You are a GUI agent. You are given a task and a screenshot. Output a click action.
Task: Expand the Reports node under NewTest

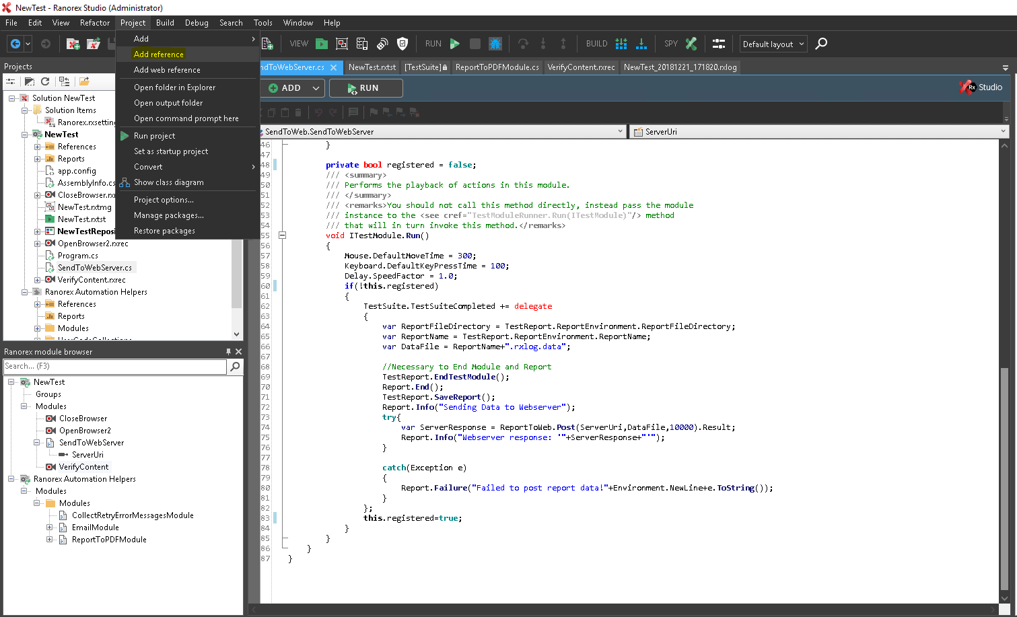point(38,159)
